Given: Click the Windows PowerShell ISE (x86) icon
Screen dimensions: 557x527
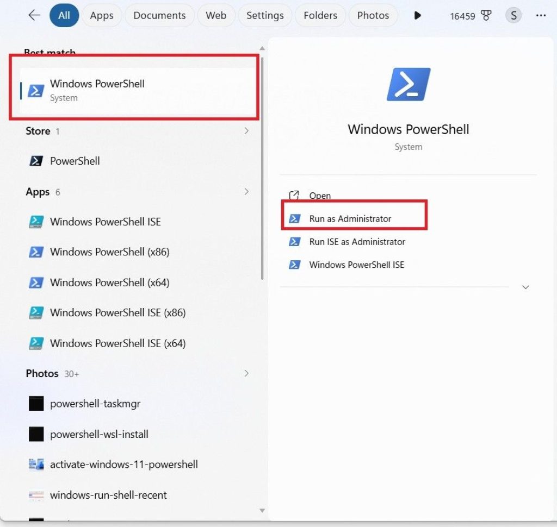Looking at the screenshot, I should click(36, 312).
